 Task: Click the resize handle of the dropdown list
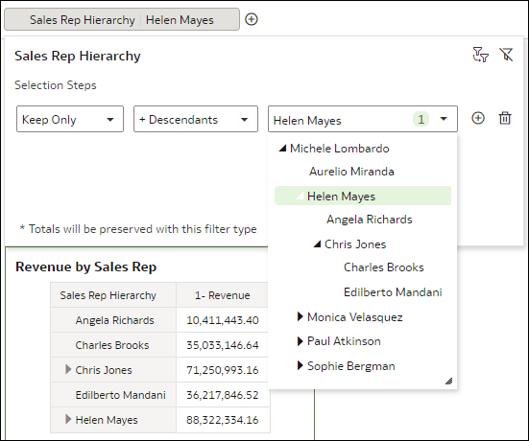pyautogui.click(x=448, y=381)
